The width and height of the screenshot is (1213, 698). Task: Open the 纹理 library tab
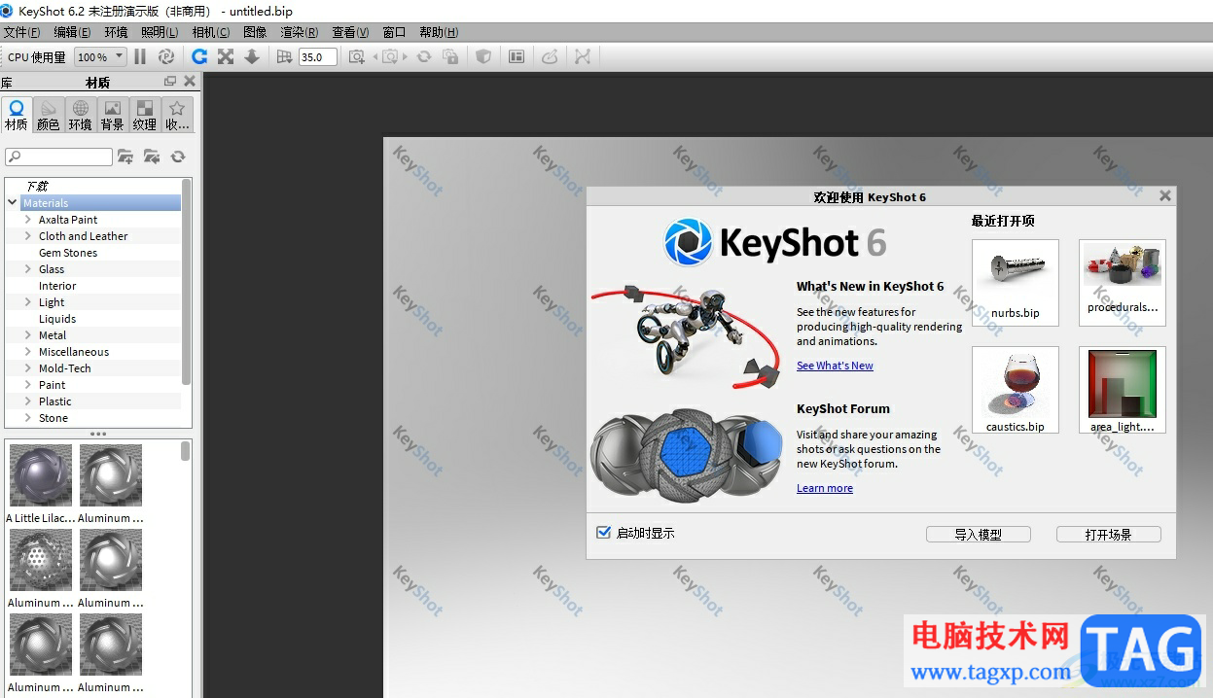pos(145,115)
